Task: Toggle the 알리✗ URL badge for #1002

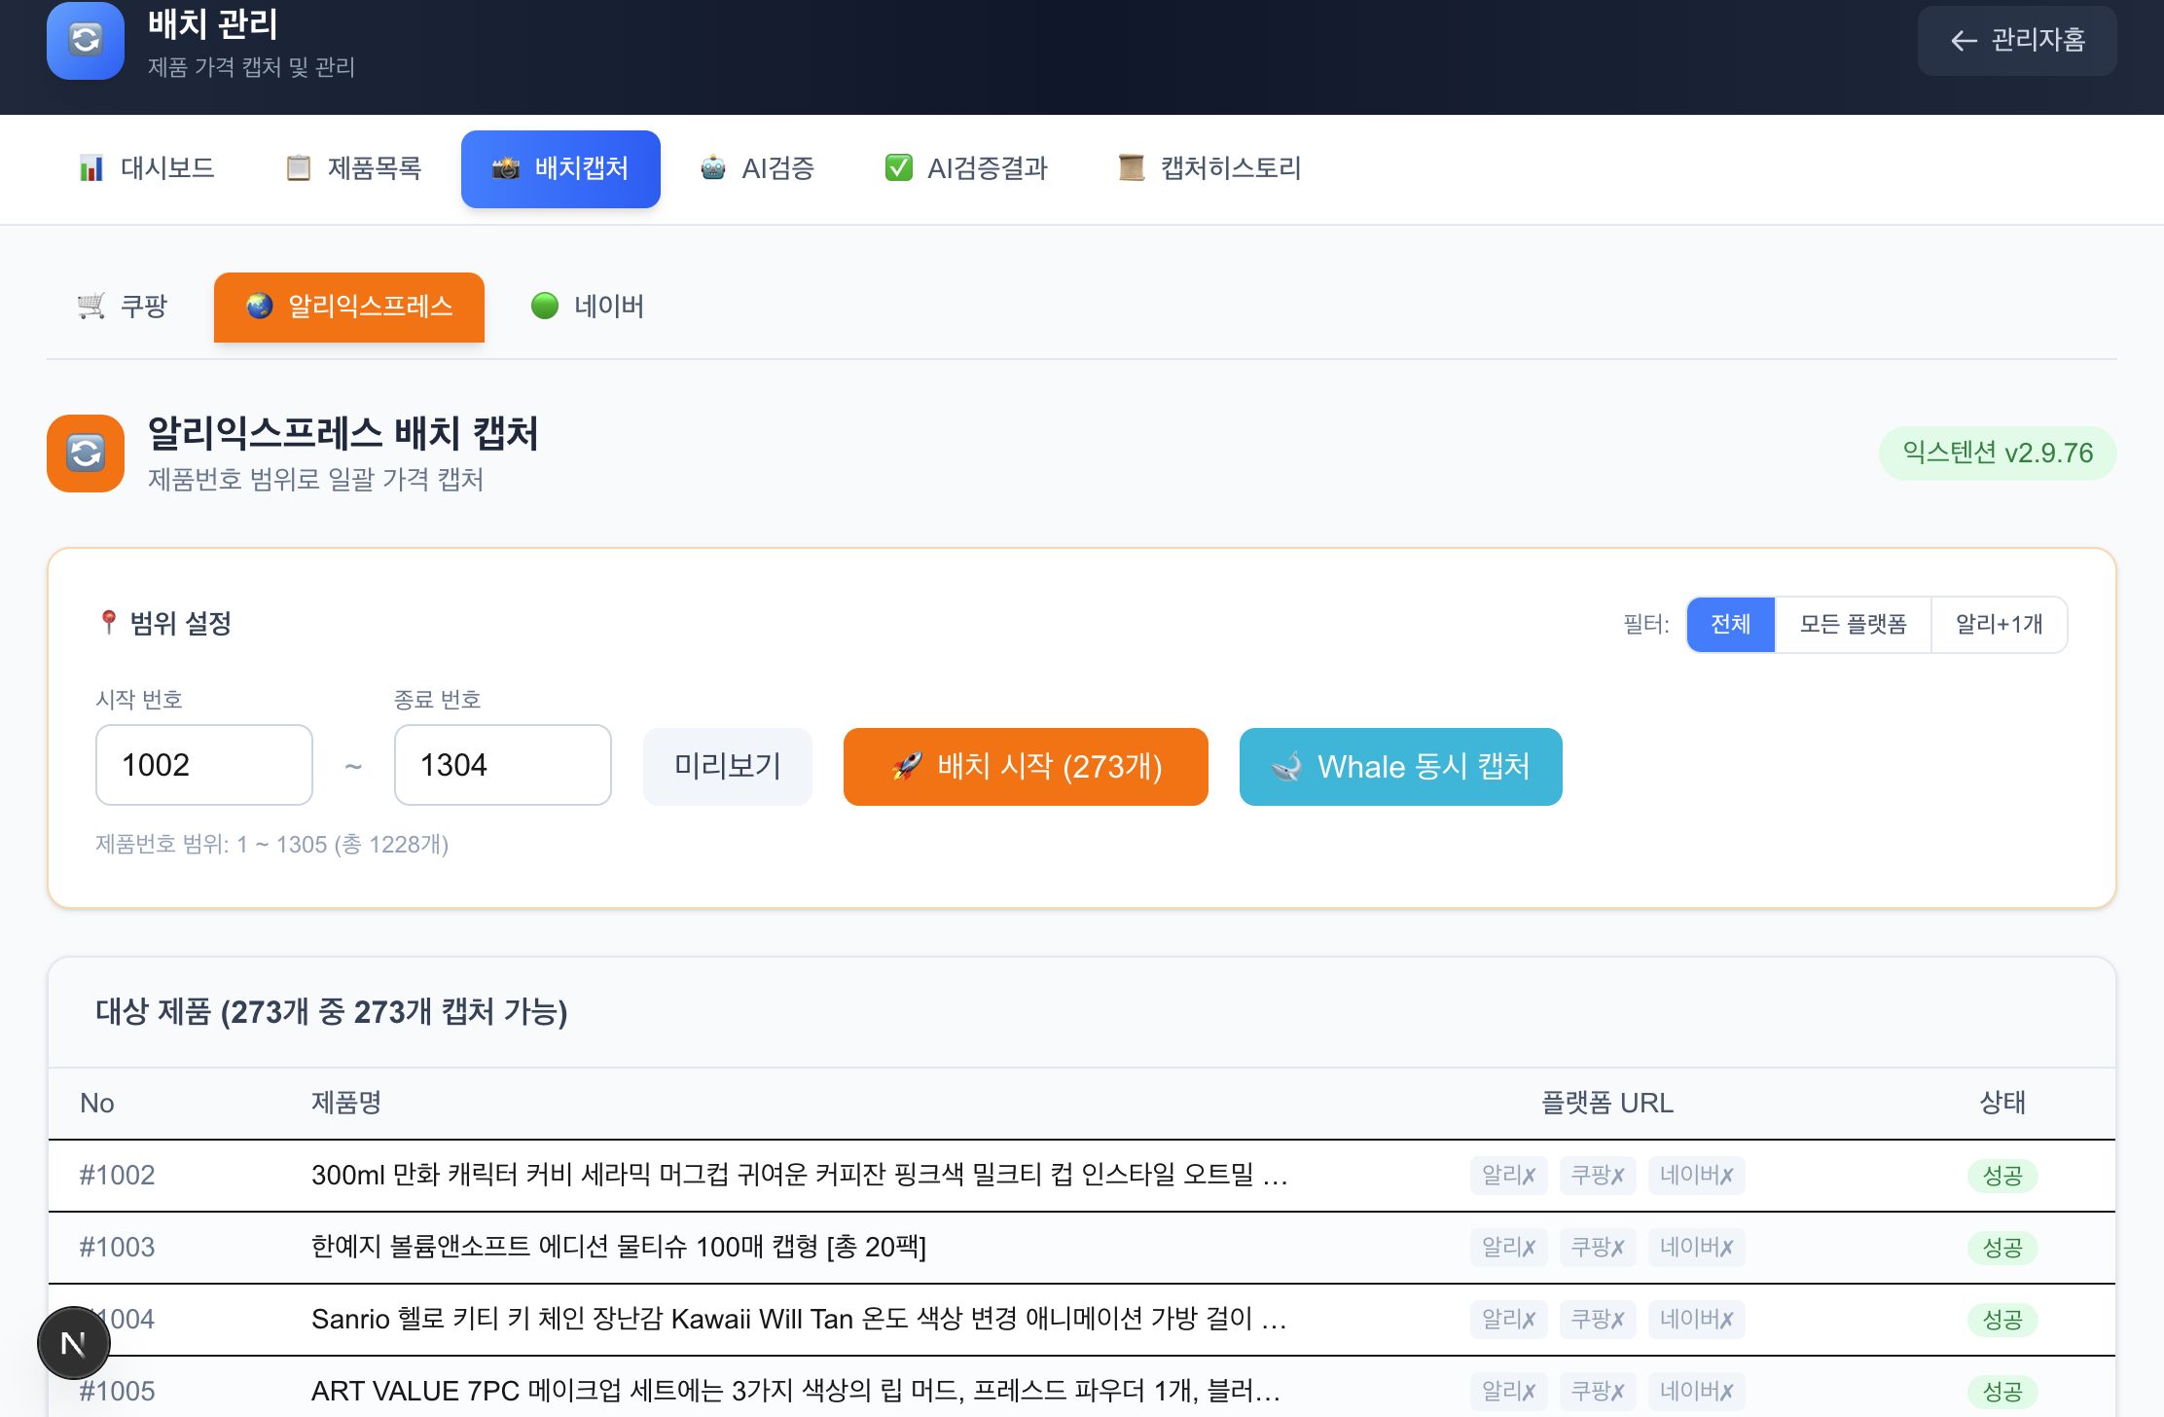Action: pos(1507,1175)
